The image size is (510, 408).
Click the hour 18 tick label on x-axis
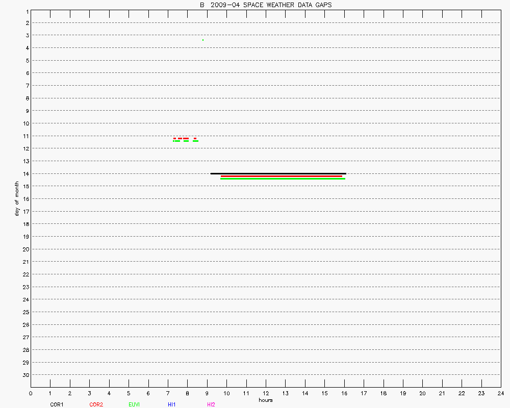coord(383,393)
